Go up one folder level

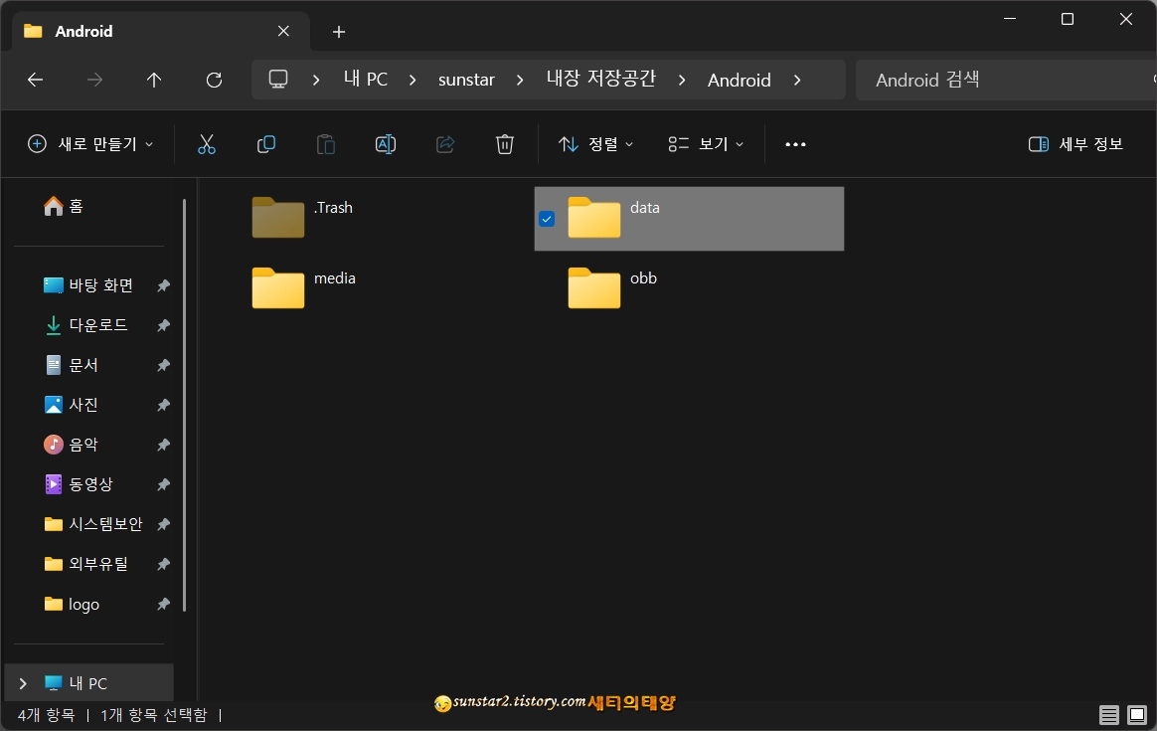tap(153, 80)
